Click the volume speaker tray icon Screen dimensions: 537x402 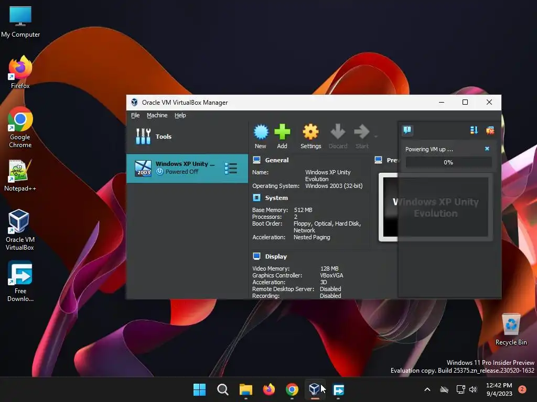(473, 389)
